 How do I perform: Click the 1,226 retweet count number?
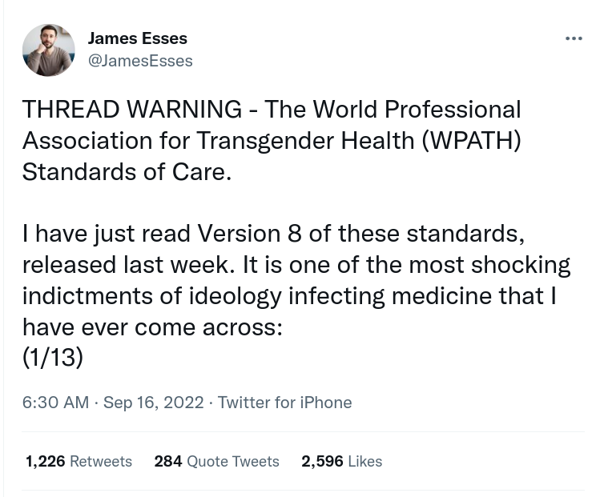click(45, 462)
